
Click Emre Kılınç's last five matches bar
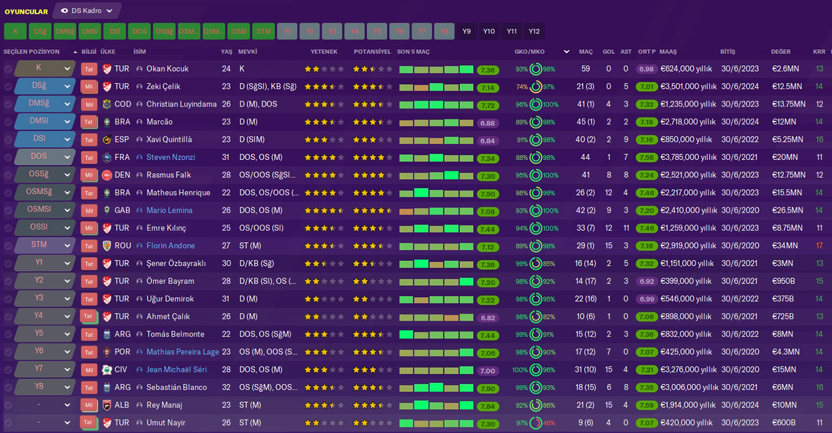click(x=436, y=228)
